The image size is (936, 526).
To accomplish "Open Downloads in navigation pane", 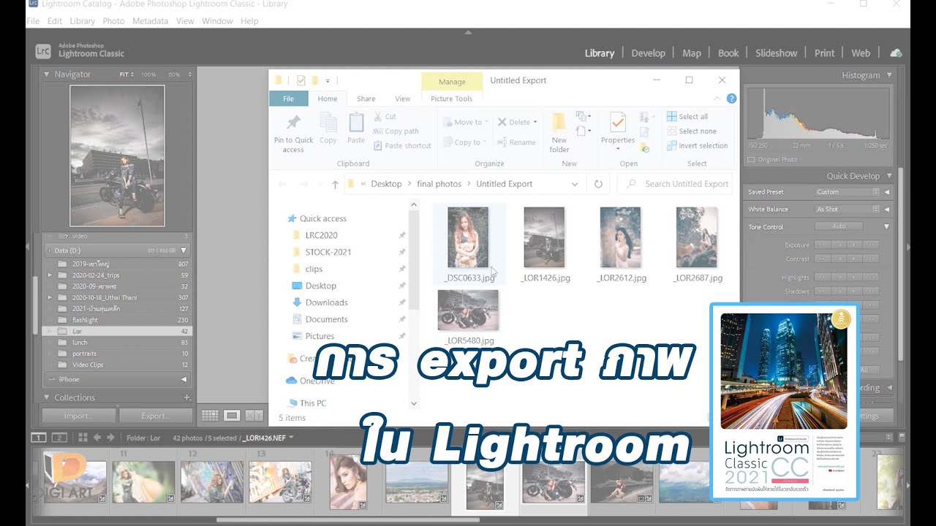I will pos(326,302).
